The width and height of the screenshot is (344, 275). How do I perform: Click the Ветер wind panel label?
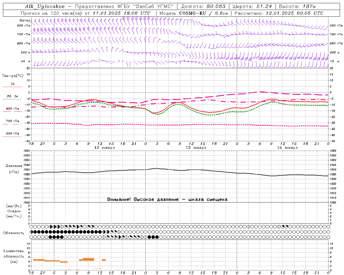pos(25,20)
